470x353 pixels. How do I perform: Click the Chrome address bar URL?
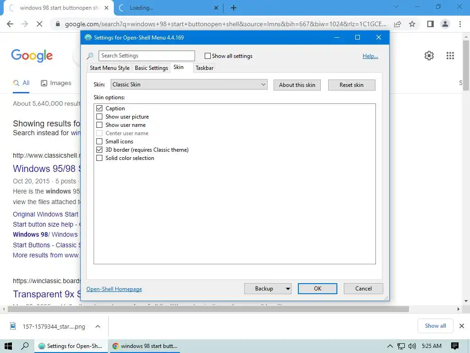coord(226,24)
